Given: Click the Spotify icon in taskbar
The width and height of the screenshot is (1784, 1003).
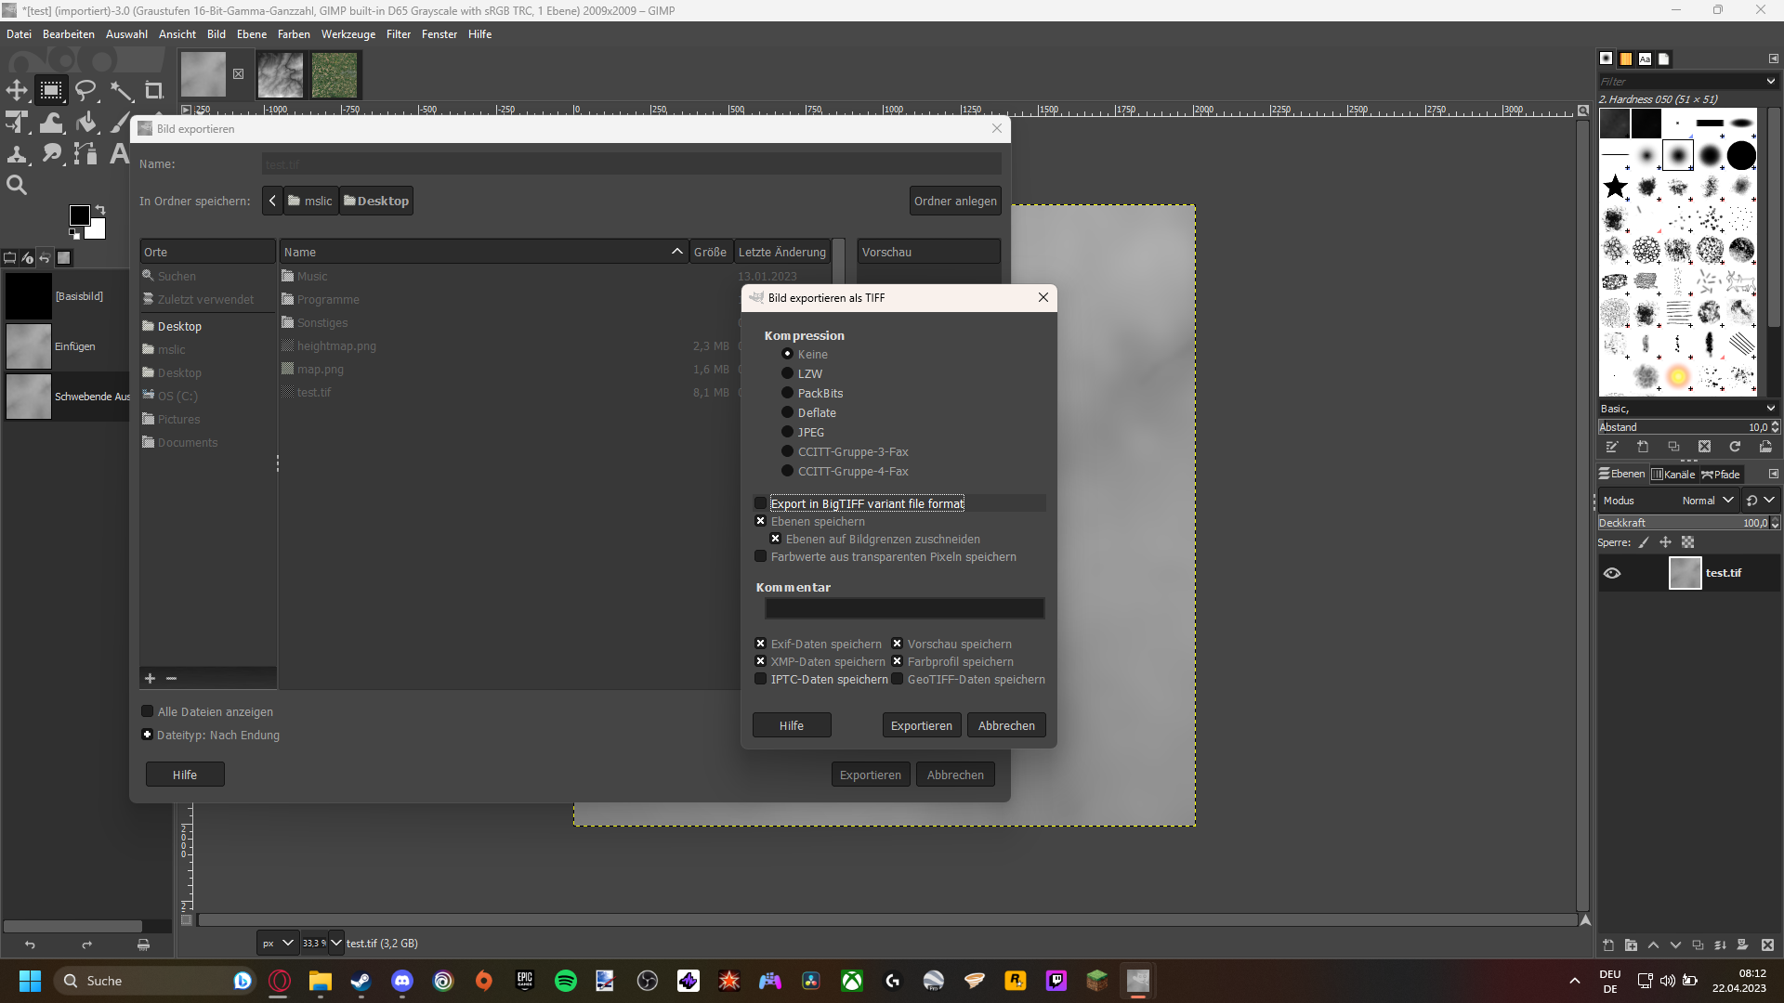Looking at the screenshot, I should click(565, 981).
